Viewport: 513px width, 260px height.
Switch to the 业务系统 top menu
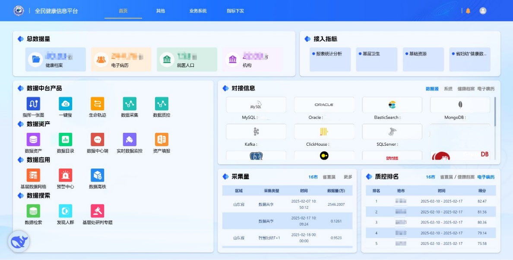[x=198, y=11]
